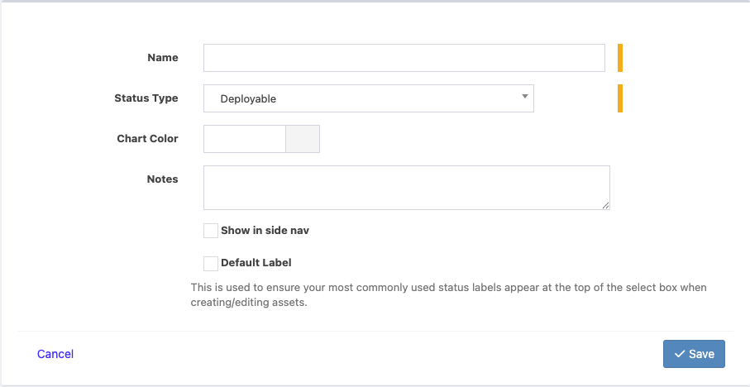The height and width of the screenshot is (387, 750).
Task: Click the 'Default Label' label text
Action: (x=256, y=263)
